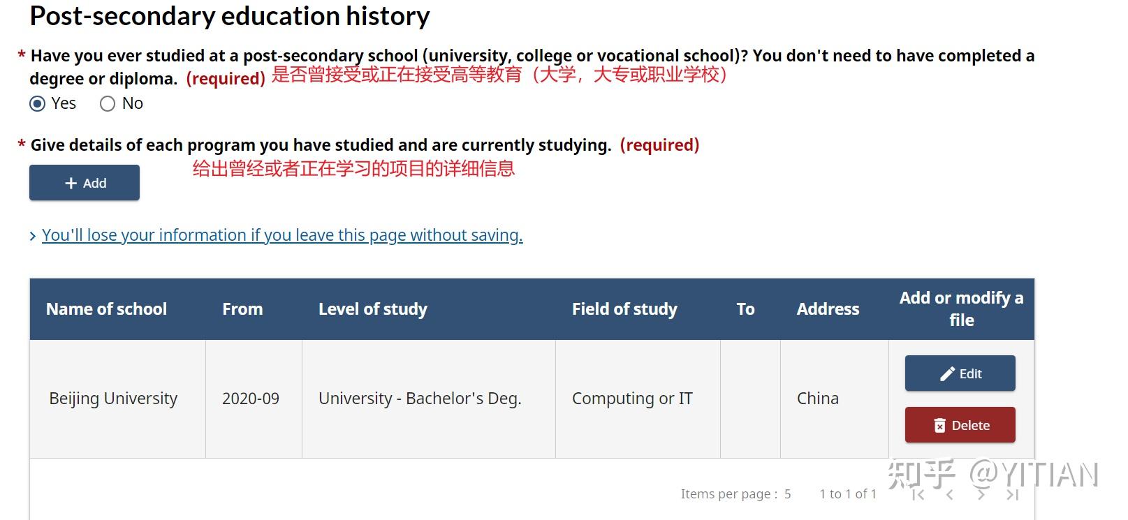
Task: Click the Address column header
Action: [828, 309]
